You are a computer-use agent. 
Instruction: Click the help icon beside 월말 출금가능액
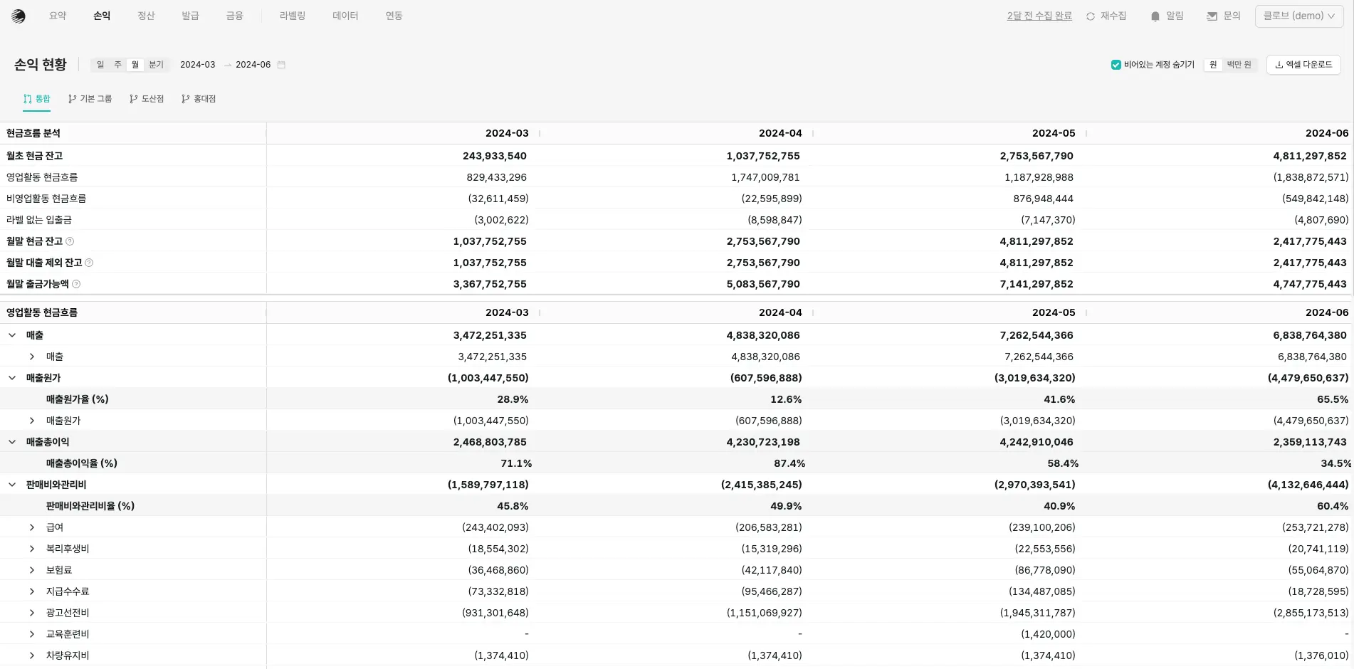pyautogui.click(x=76, y=285)
